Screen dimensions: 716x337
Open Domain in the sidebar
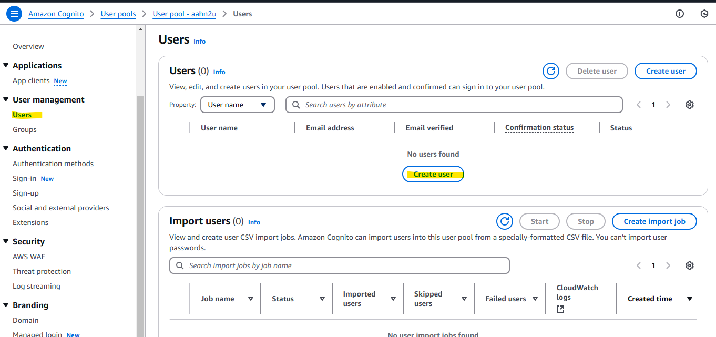tap(26, 320)
